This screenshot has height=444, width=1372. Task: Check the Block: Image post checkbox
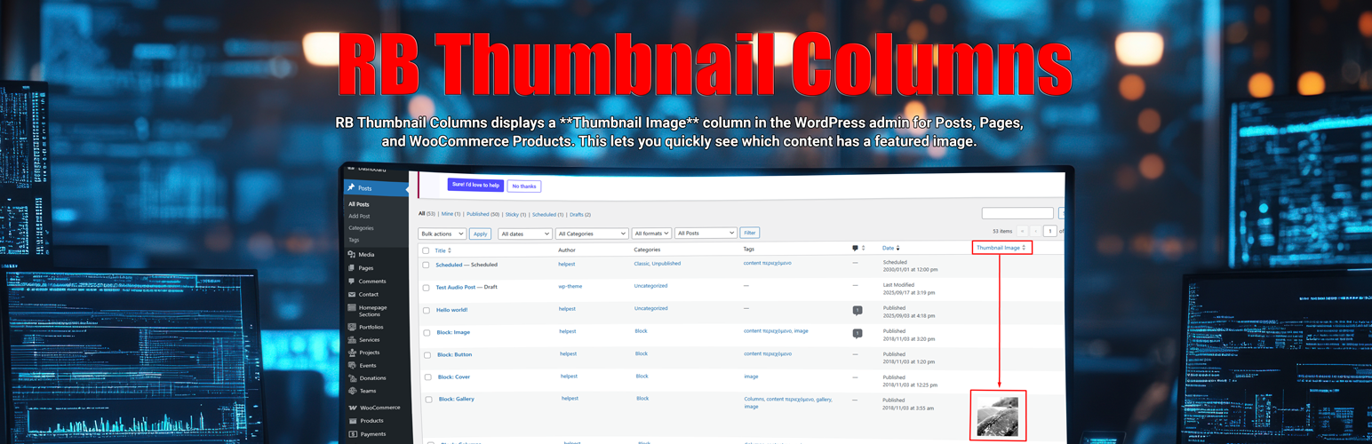(x=427, y=333)
